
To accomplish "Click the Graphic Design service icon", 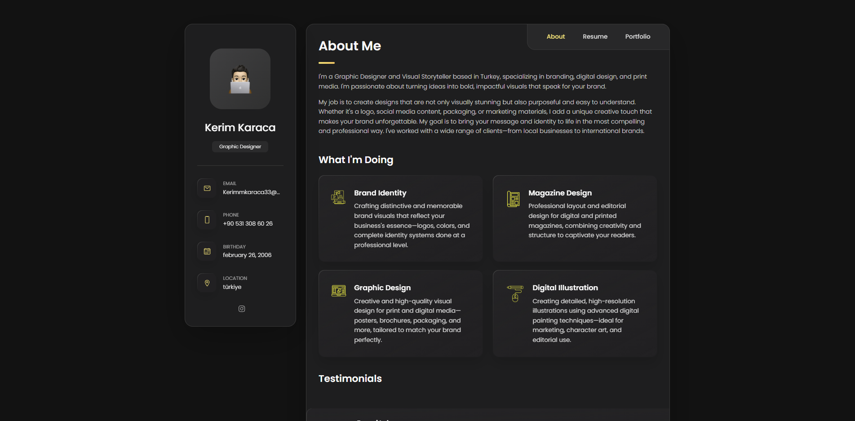I will (x=338, y=291).
